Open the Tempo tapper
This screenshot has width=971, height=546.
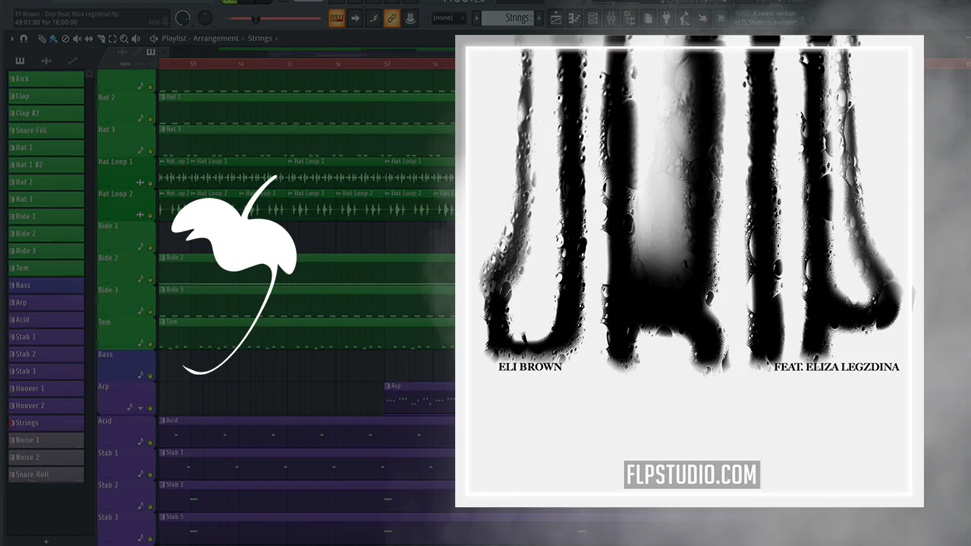[685, 18]
